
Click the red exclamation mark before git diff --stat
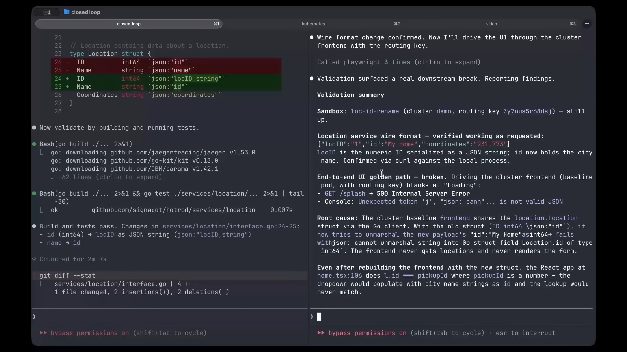click(34, 276)
